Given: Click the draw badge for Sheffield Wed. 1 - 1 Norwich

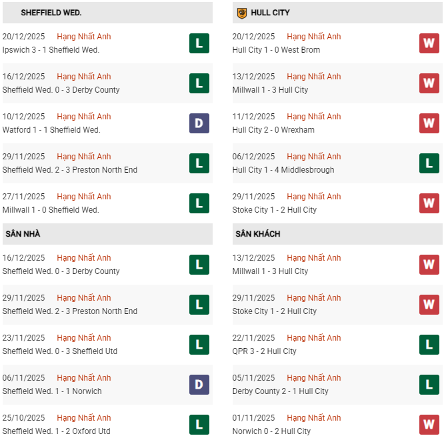Looking at the screenshot, I should [x=199, y=385].
